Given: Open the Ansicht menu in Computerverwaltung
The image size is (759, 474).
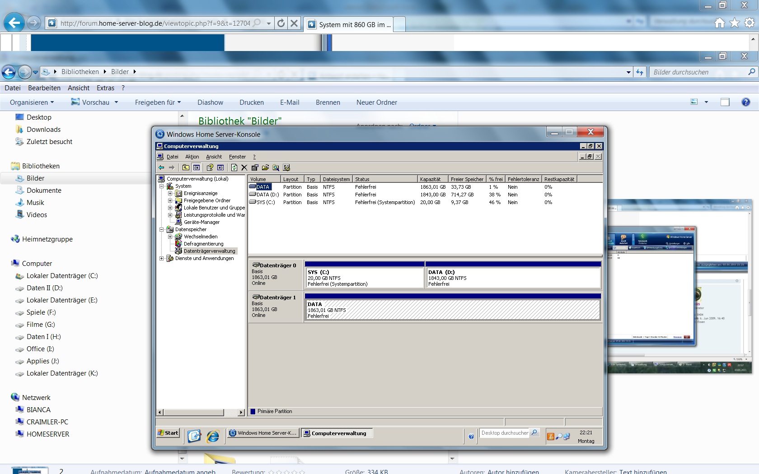Looking at the screenshot, I should coord(214,157).
